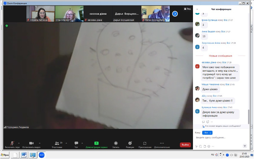Toggle the Чат chat panel

click(76, 145)
